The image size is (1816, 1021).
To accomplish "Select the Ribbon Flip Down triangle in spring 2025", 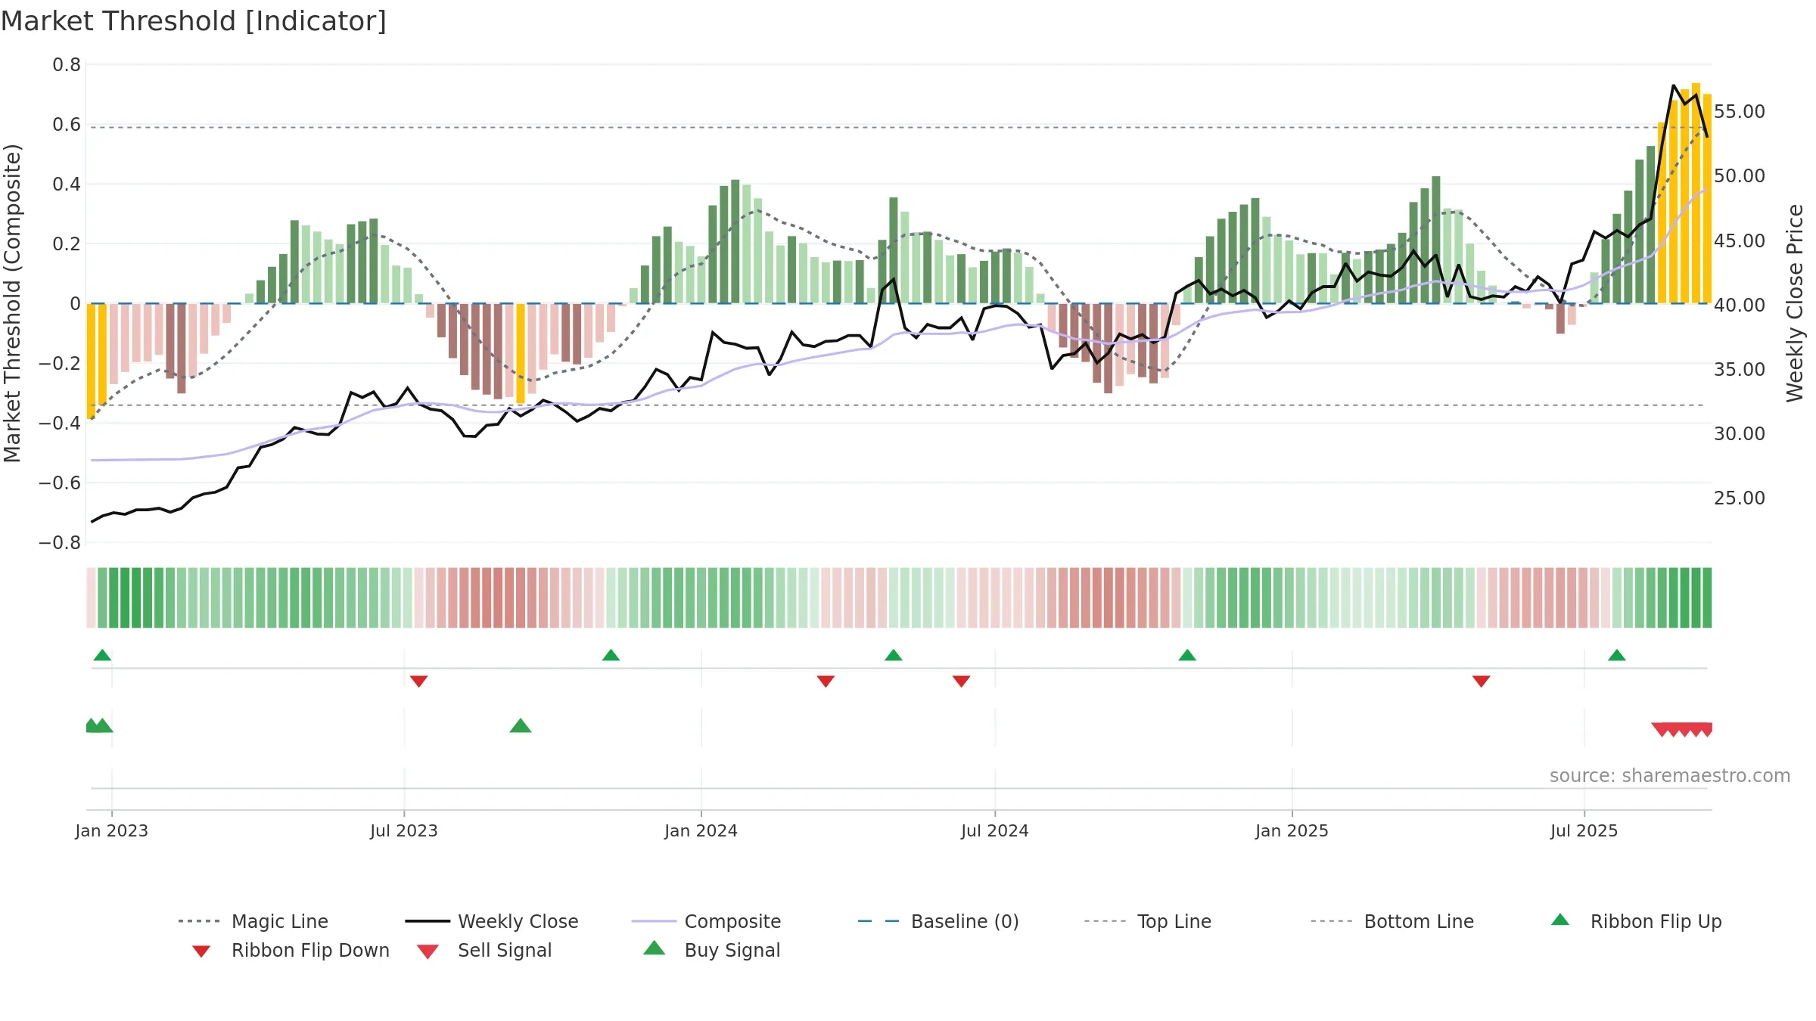I will (x=1481, y=681).
